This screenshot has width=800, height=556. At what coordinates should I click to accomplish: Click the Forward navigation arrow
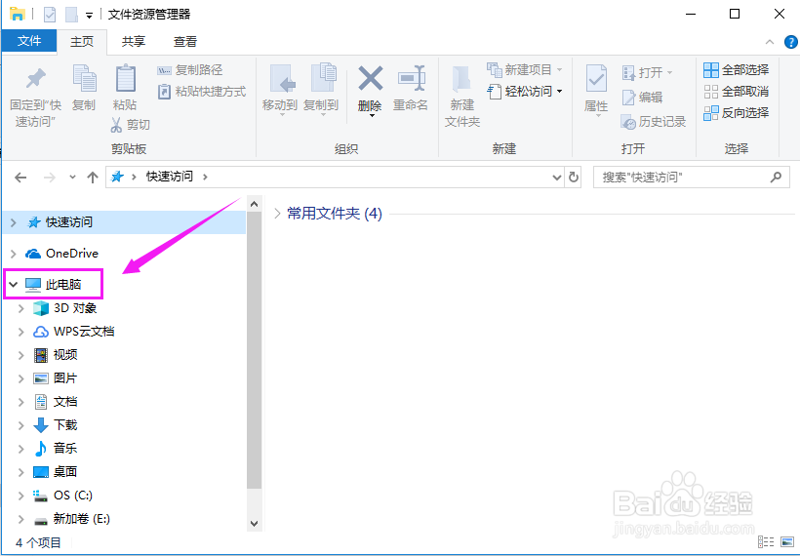pyautogui.click(x=50, y=178)
